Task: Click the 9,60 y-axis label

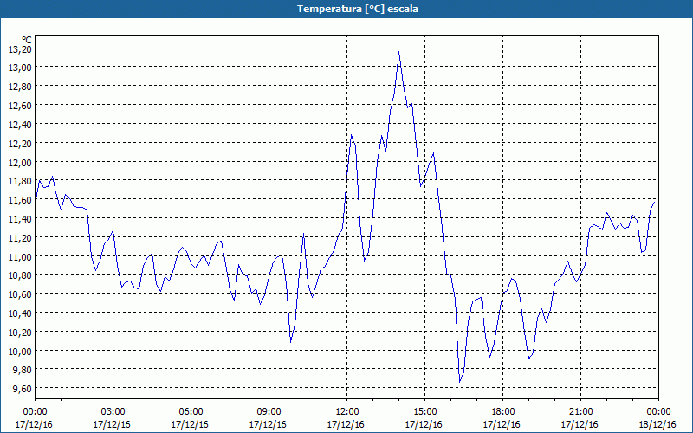Action: click(x=23, y=389)
